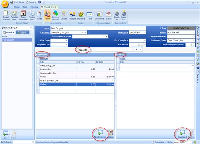This screenshot has height=144, width=200.
Task: Click the calendar icon in right sidebar
Action: [x=198, y=36]
